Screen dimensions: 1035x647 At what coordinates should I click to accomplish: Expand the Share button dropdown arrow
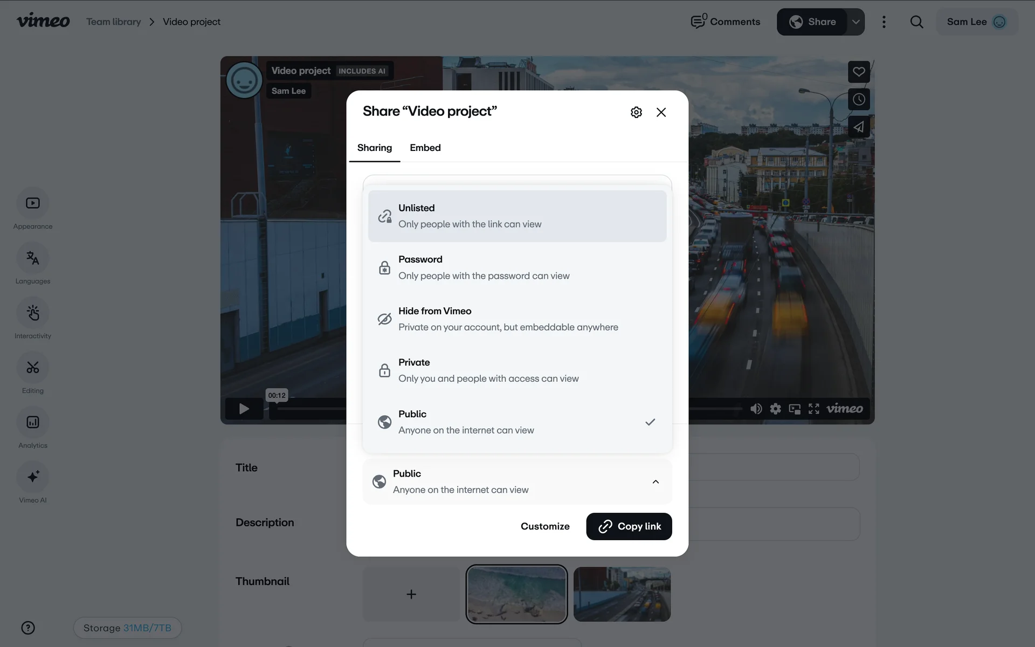coord(855,22)
